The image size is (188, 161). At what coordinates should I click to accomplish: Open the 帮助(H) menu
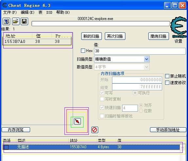(63, 12)
